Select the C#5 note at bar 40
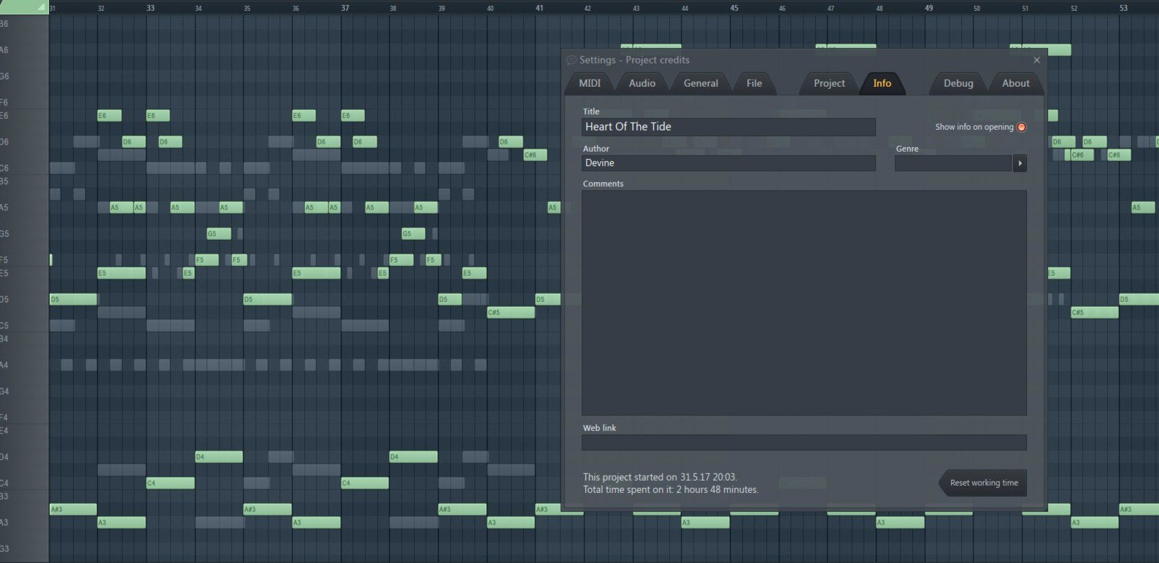This screenshot has height=563, width=1159. 511,312
